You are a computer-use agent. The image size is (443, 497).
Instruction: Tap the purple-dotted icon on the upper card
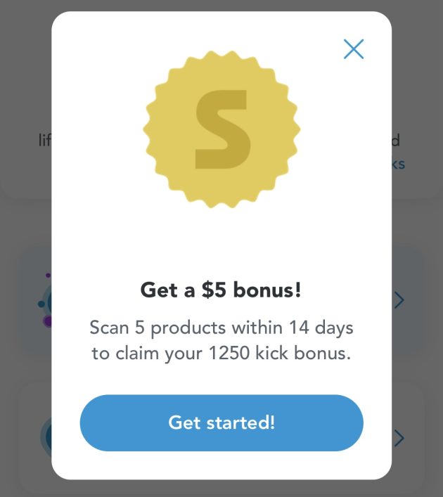click(44, 304)
